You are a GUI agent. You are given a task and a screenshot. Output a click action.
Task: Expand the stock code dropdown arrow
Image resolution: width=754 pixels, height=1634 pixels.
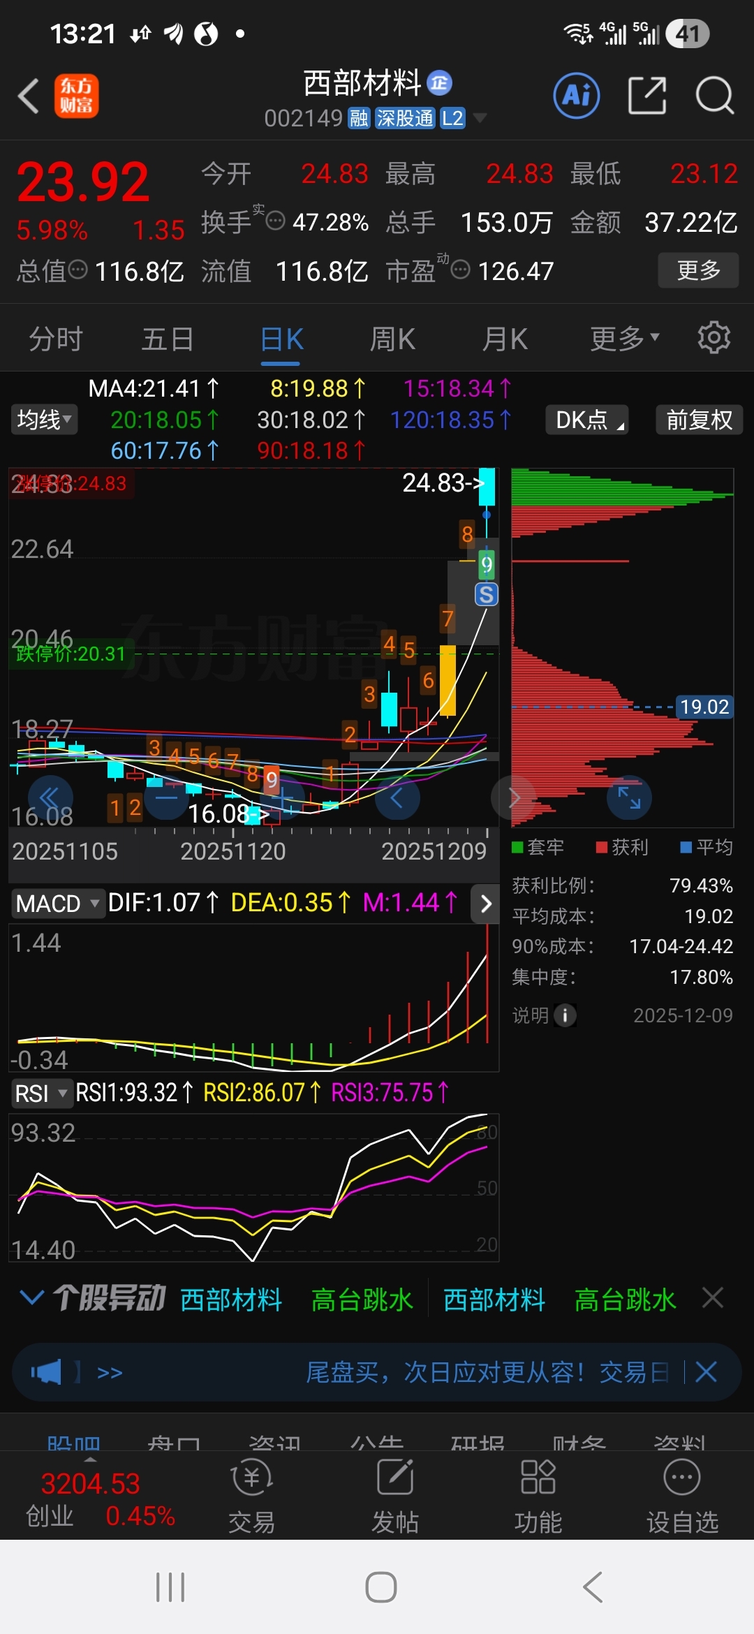[480, 117]
